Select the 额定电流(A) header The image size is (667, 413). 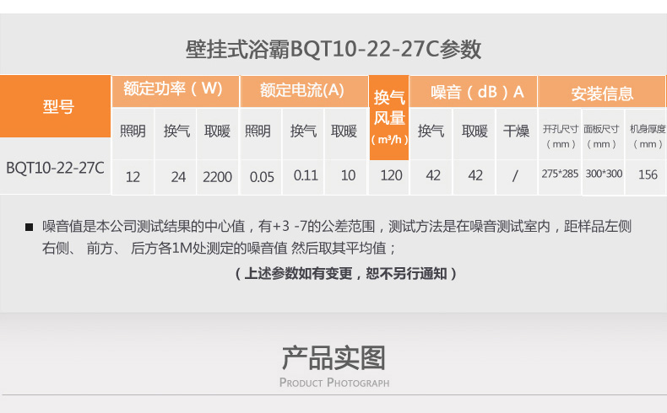pyautogui.click(x=304, y=91)
